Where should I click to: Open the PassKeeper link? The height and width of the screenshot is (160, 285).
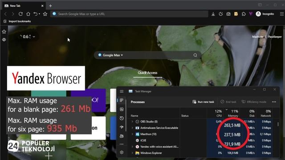tap(275, 36)
